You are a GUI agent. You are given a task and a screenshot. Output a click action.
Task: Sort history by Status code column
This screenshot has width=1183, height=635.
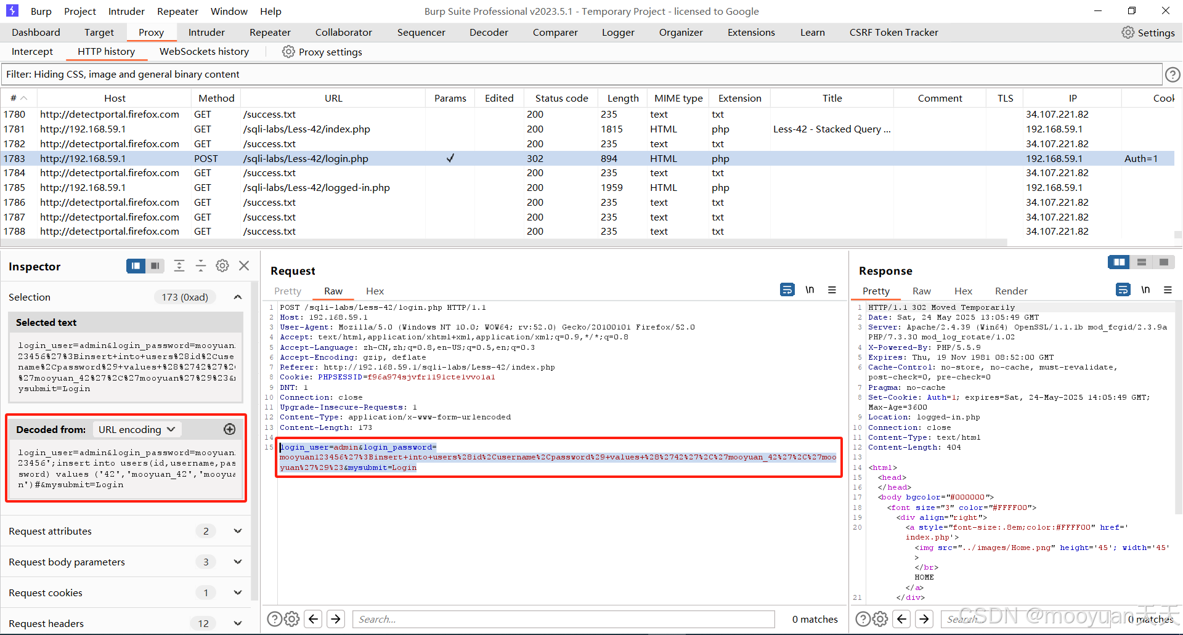pyautogui.click(x=561, y=98)
